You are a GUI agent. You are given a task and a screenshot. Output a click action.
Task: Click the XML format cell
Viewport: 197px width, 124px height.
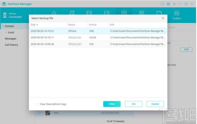click(92, 31)
